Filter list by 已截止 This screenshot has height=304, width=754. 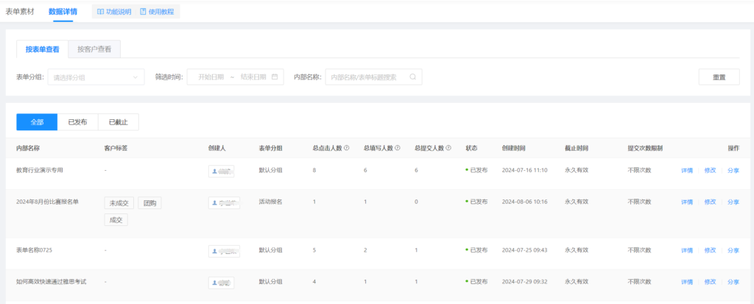click(x=119, y=122)
